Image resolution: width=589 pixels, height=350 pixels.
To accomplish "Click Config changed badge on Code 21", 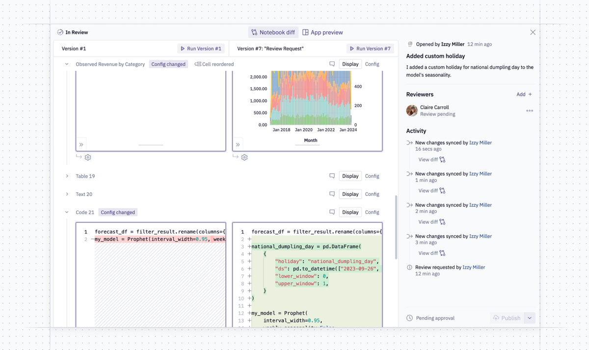I will (118, 213).
